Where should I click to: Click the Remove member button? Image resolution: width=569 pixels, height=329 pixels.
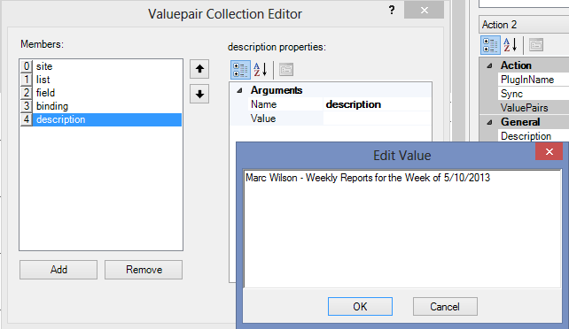(144, 270)
